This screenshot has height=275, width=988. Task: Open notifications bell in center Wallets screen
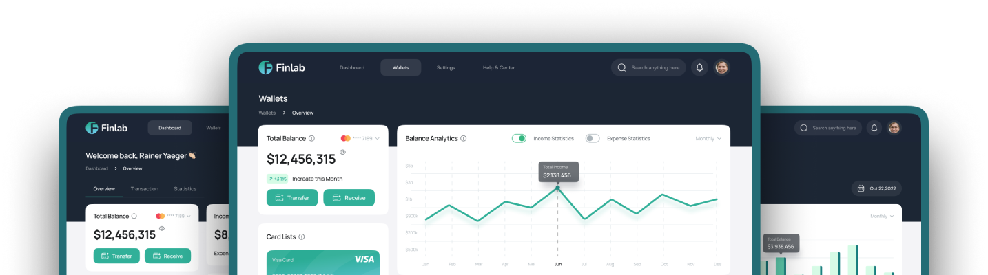coord(699,67)
